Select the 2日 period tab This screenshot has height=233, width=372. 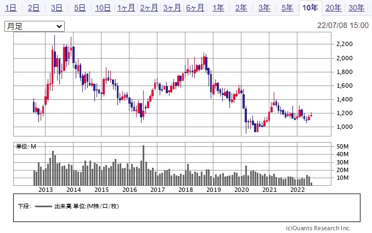(x=33, y=8)
